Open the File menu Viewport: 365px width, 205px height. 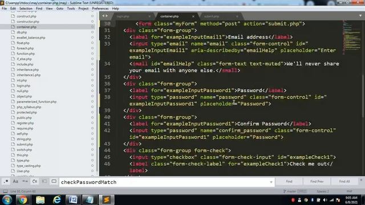(4, 9)
